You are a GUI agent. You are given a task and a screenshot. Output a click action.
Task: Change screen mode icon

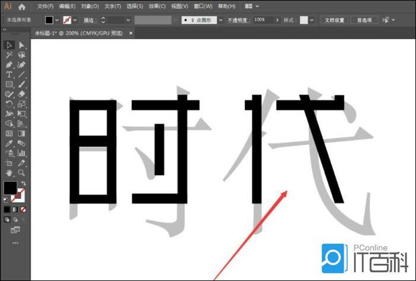coord(15,230)
